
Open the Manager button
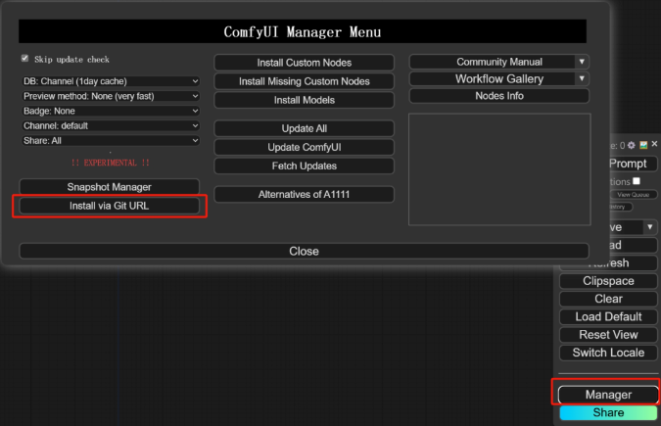(608, 395)
